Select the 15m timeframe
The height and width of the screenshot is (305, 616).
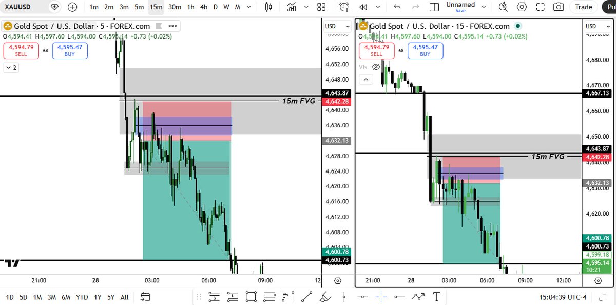(x=156, y=7)
